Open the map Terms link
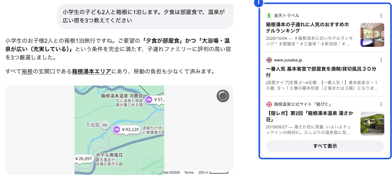392x178 pixels. (189, 173)
